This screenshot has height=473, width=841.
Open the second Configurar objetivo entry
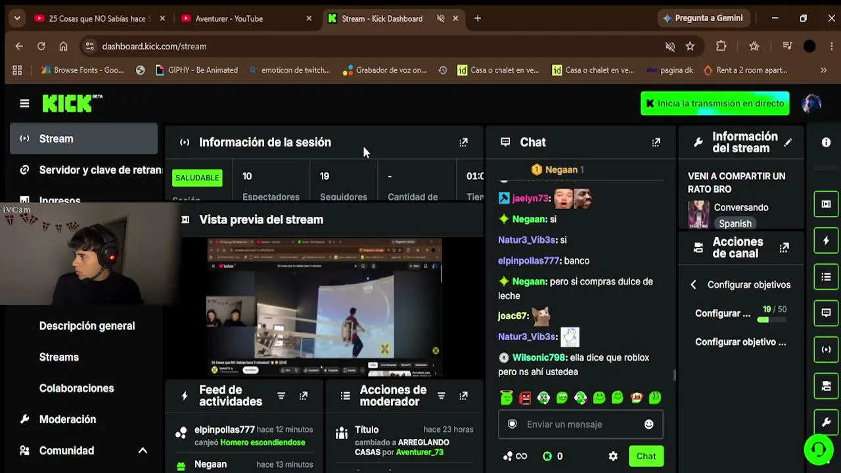pyautogui.click(x=740, y=342)
